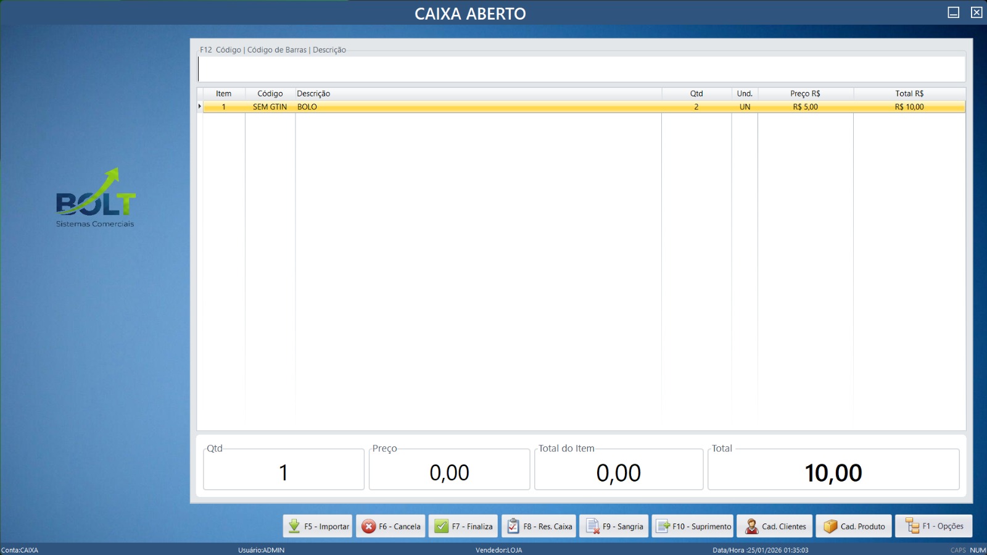The image size is (987, 555).
Task: Click the NUM indicator in status bar
Action: pyautogui.click(x=978, y=550)
